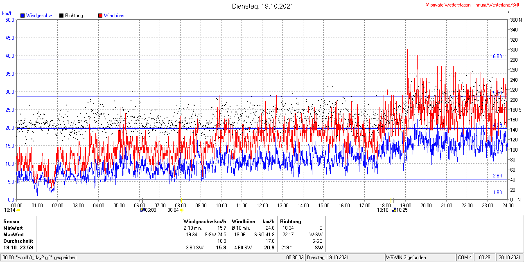Click the moonrise icon beside 18:25
The image size is (524, 262).
tap(394, 210)
